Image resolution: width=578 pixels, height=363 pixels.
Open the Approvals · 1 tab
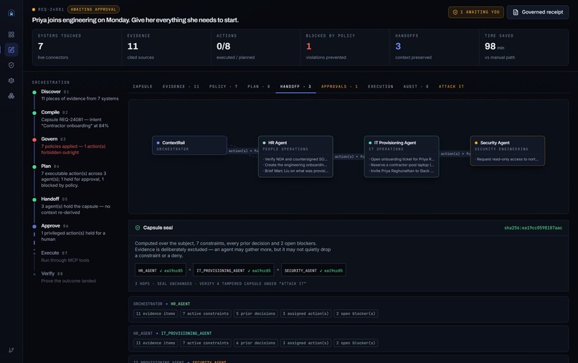pyautogui.click(x=339, y=86)
